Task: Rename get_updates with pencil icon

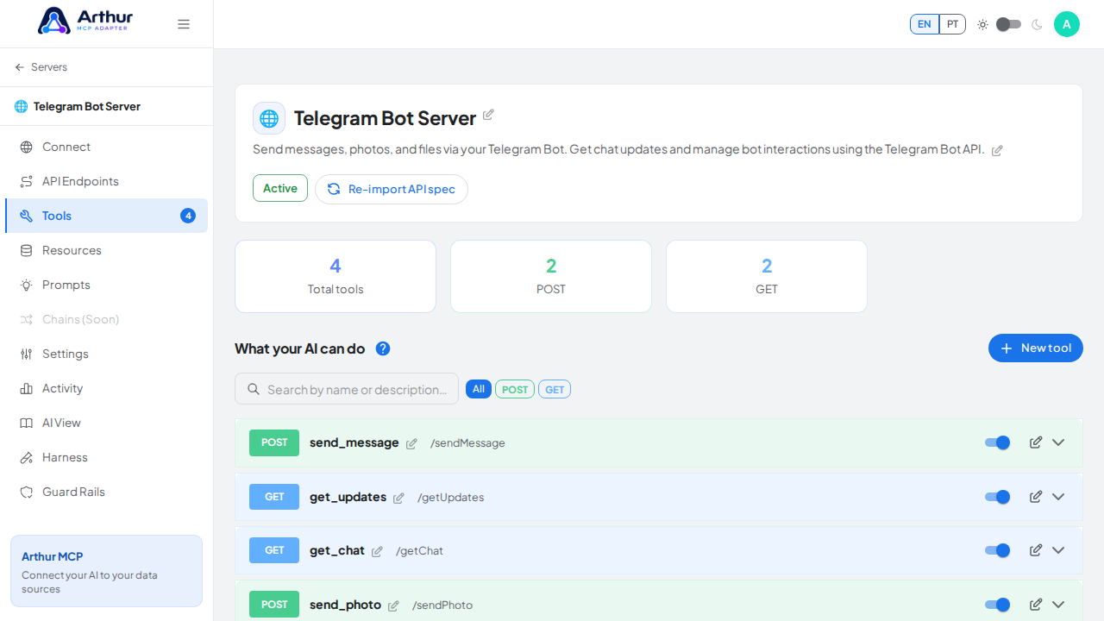Action: [x=398, y=498]
